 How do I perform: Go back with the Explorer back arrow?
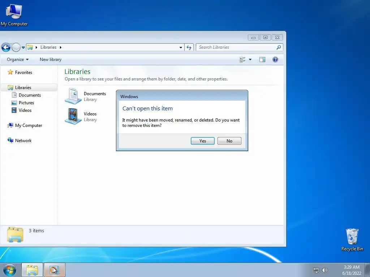pos(6,47)
